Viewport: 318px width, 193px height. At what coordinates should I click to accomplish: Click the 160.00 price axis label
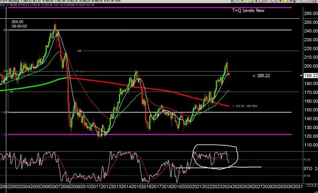pyautogui.click(x=311, y=101)
